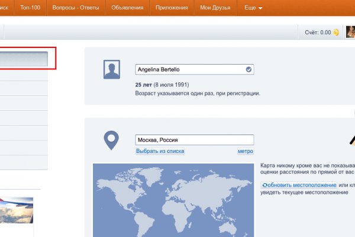Click the city field Москва, Россия

tap(194, 140)
